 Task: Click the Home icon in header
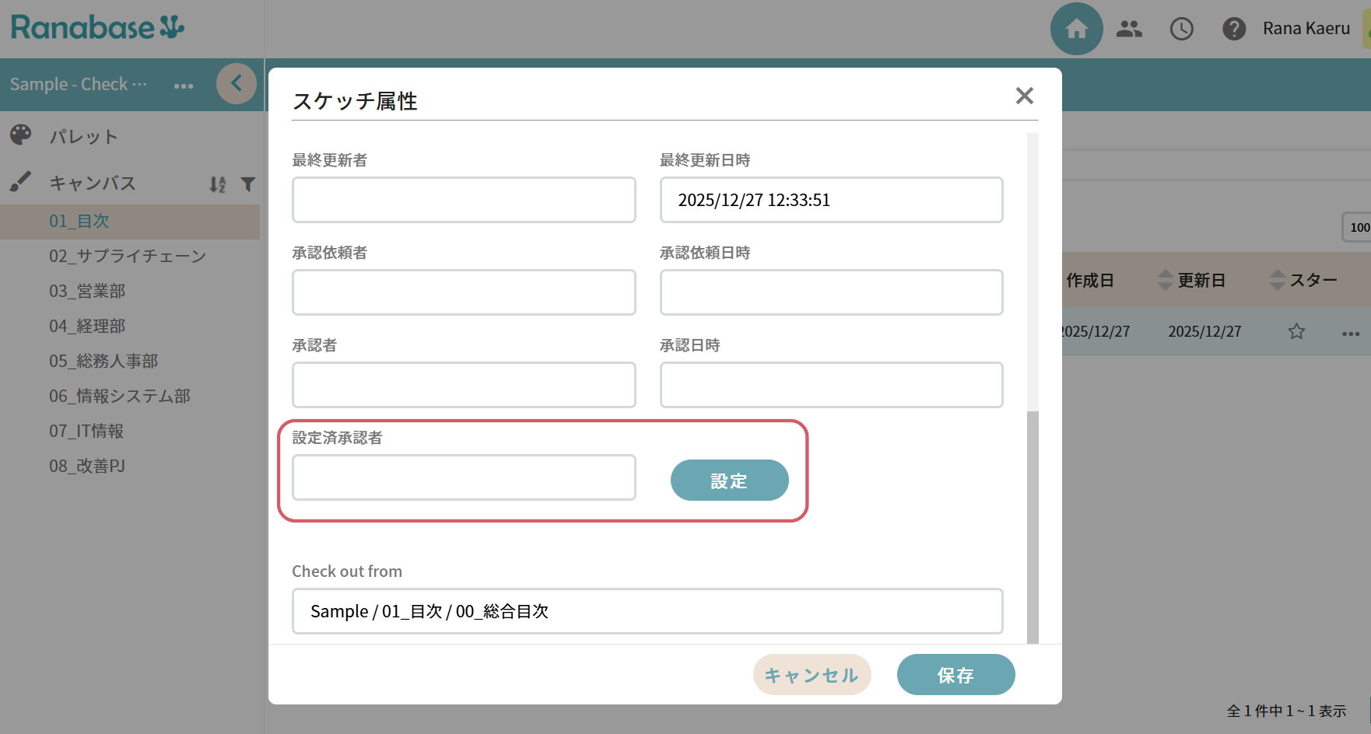coord(1076,29)
